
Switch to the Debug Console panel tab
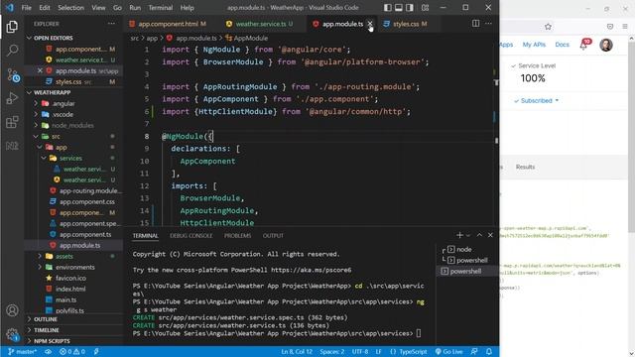point(191,236)
